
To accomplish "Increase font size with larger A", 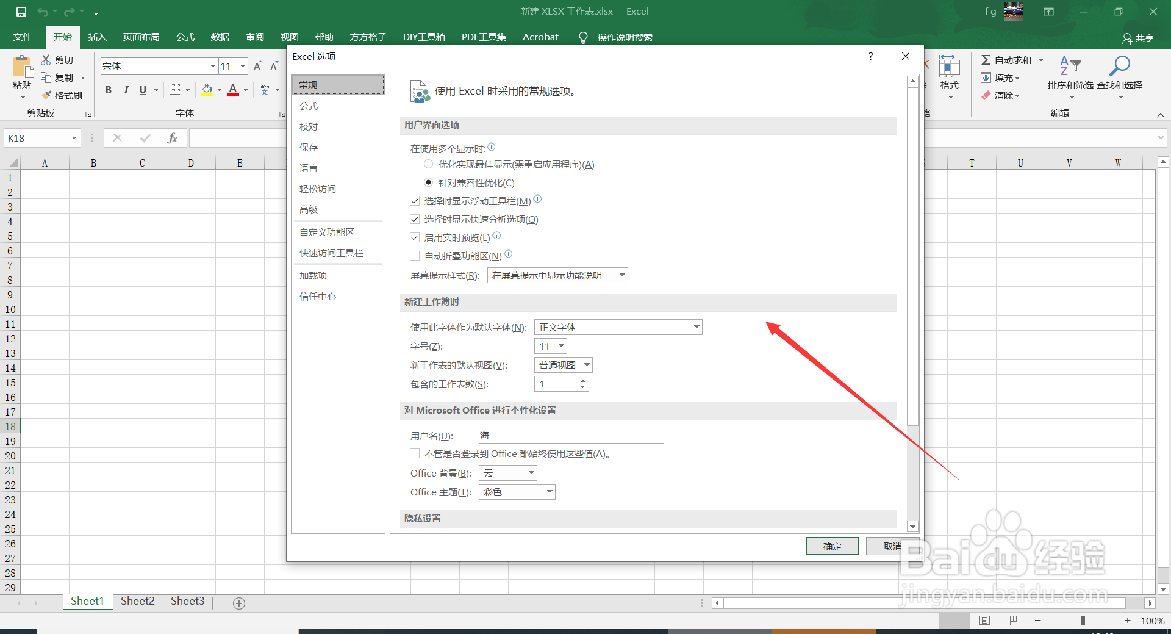I will 257,66.
